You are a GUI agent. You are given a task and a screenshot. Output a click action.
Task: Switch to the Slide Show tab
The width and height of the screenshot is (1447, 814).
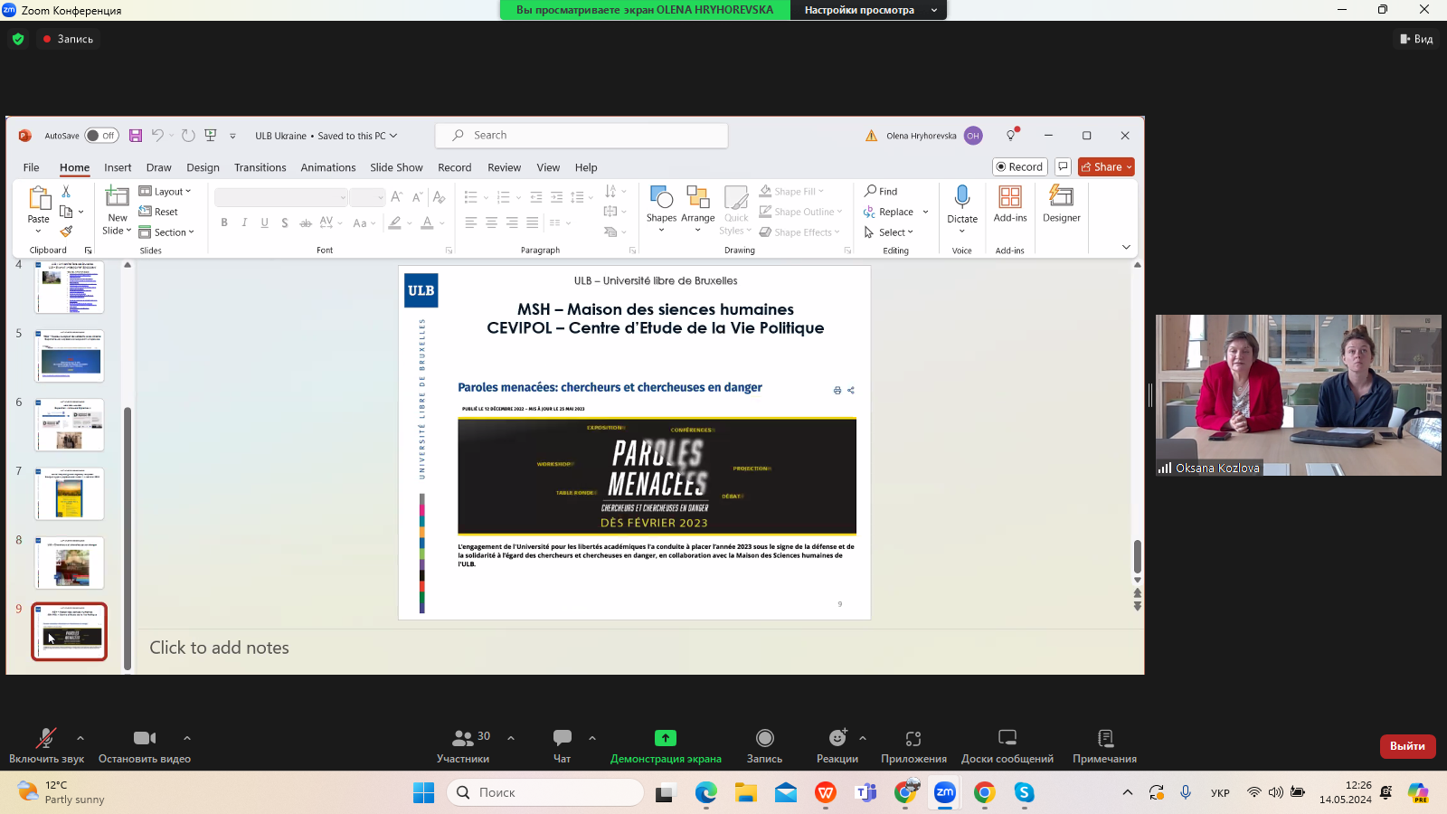[x=396, y=167]
